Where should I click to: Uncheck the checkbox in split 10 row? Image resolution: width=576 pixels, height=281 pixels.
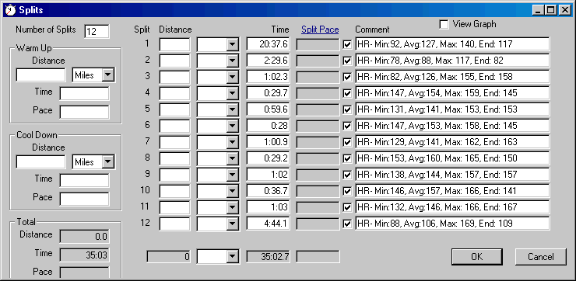pos(347,191)
